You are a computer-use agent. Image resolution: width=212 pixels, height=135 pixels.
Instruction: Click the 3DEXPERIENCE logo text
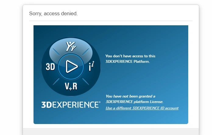coord(71,105)
